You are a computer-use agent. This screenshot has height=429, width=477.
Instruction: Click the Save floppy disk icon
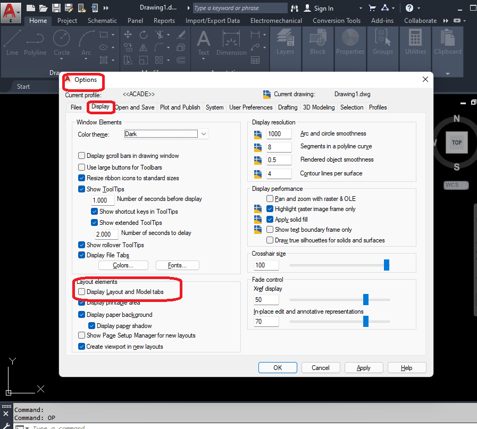56,7
